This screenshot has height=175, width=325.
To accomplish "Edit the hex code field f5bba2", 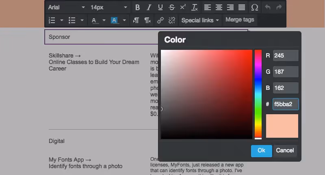I will coord(286,104).
